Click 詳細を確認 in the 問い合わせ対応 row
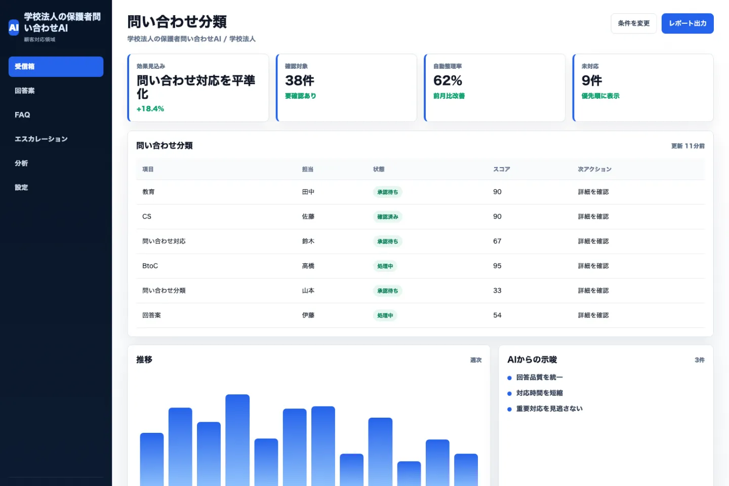Screen dimensions: 729x486 593,241
